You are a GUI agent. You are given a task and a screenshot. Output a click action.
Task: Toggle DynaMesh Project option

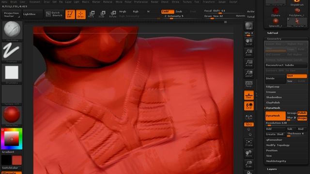[302, 118]
